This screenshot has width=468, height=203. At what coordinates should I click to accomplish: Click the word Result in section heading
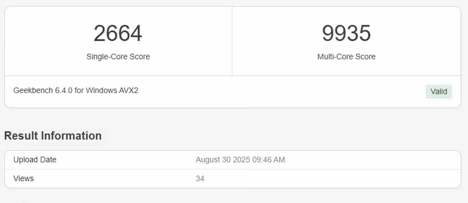point(21,136)
